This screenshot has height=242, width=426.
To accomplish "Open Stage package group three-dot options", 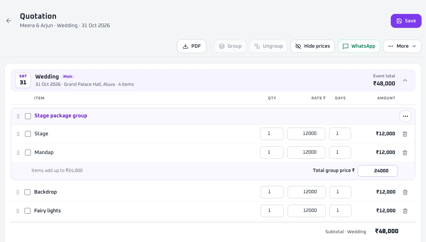I will 405,116.
